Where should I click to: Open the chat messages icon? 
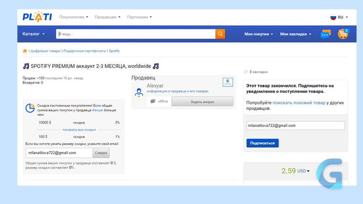(x=325, y=34)
